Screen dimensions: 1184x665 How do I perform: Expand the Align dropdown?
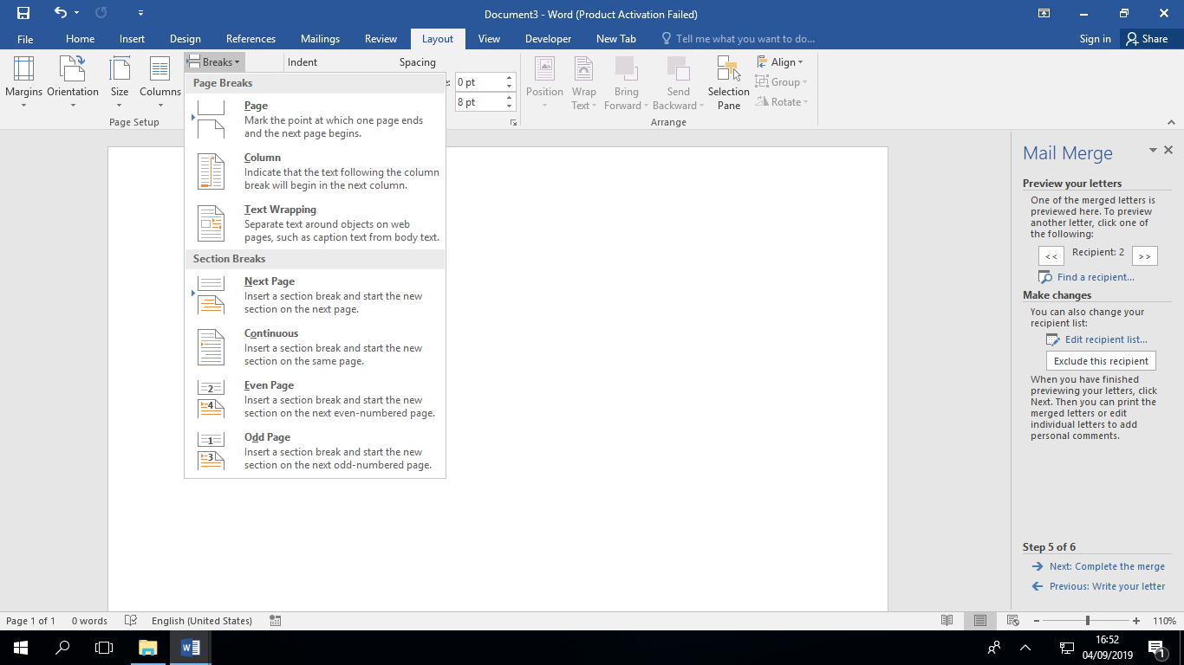pyautogui.click(x=780, y=62)
